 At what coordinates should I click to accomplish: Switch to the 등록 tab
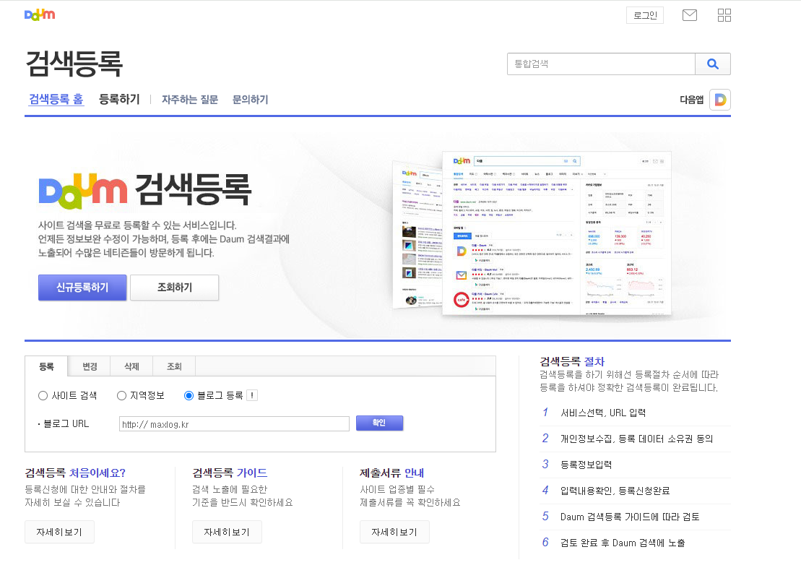click(46, 366)
